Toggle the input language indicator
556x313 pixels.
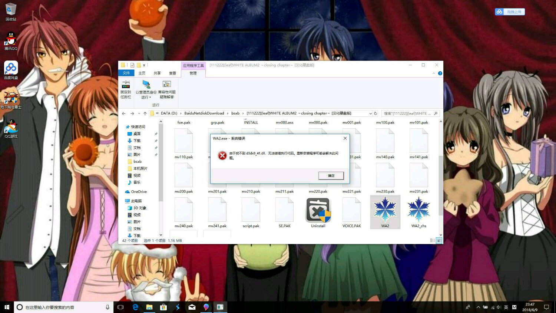(x=506, y=307)
